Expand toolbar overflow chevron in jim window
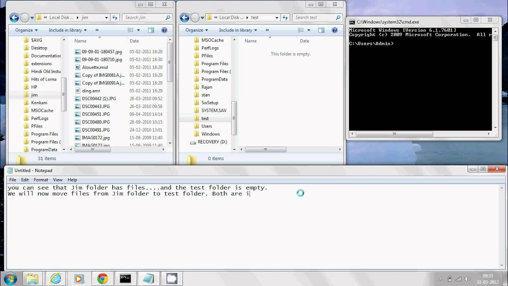 click(x=97, y=30)
